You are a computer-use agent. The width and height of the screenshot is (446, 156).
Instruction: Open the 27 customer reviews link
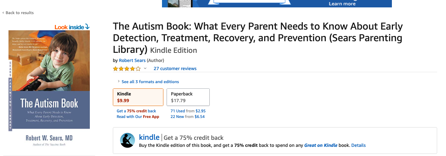(x=175, y=69)
